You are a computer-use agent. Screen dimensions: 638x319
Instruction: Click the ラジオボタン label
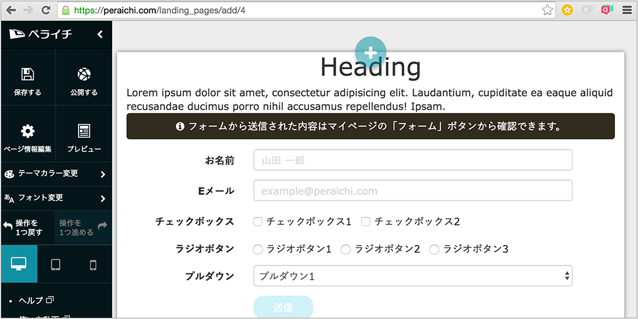pyautogui.click(x=205, y=249)
